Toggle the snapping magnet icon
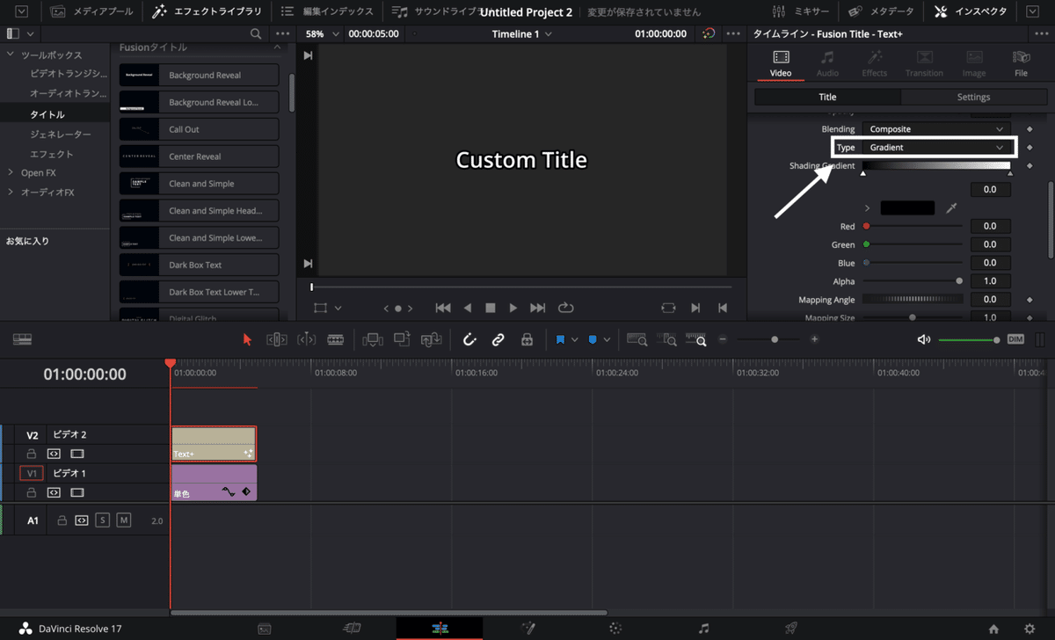The width and height of the screenshot is (1055, 640). [469, 339]
